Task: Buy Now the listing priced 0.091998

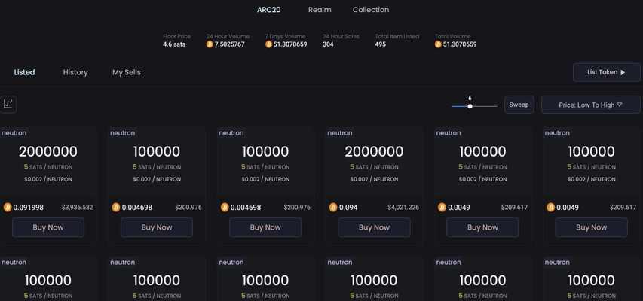Action: [x=48, y=227]
